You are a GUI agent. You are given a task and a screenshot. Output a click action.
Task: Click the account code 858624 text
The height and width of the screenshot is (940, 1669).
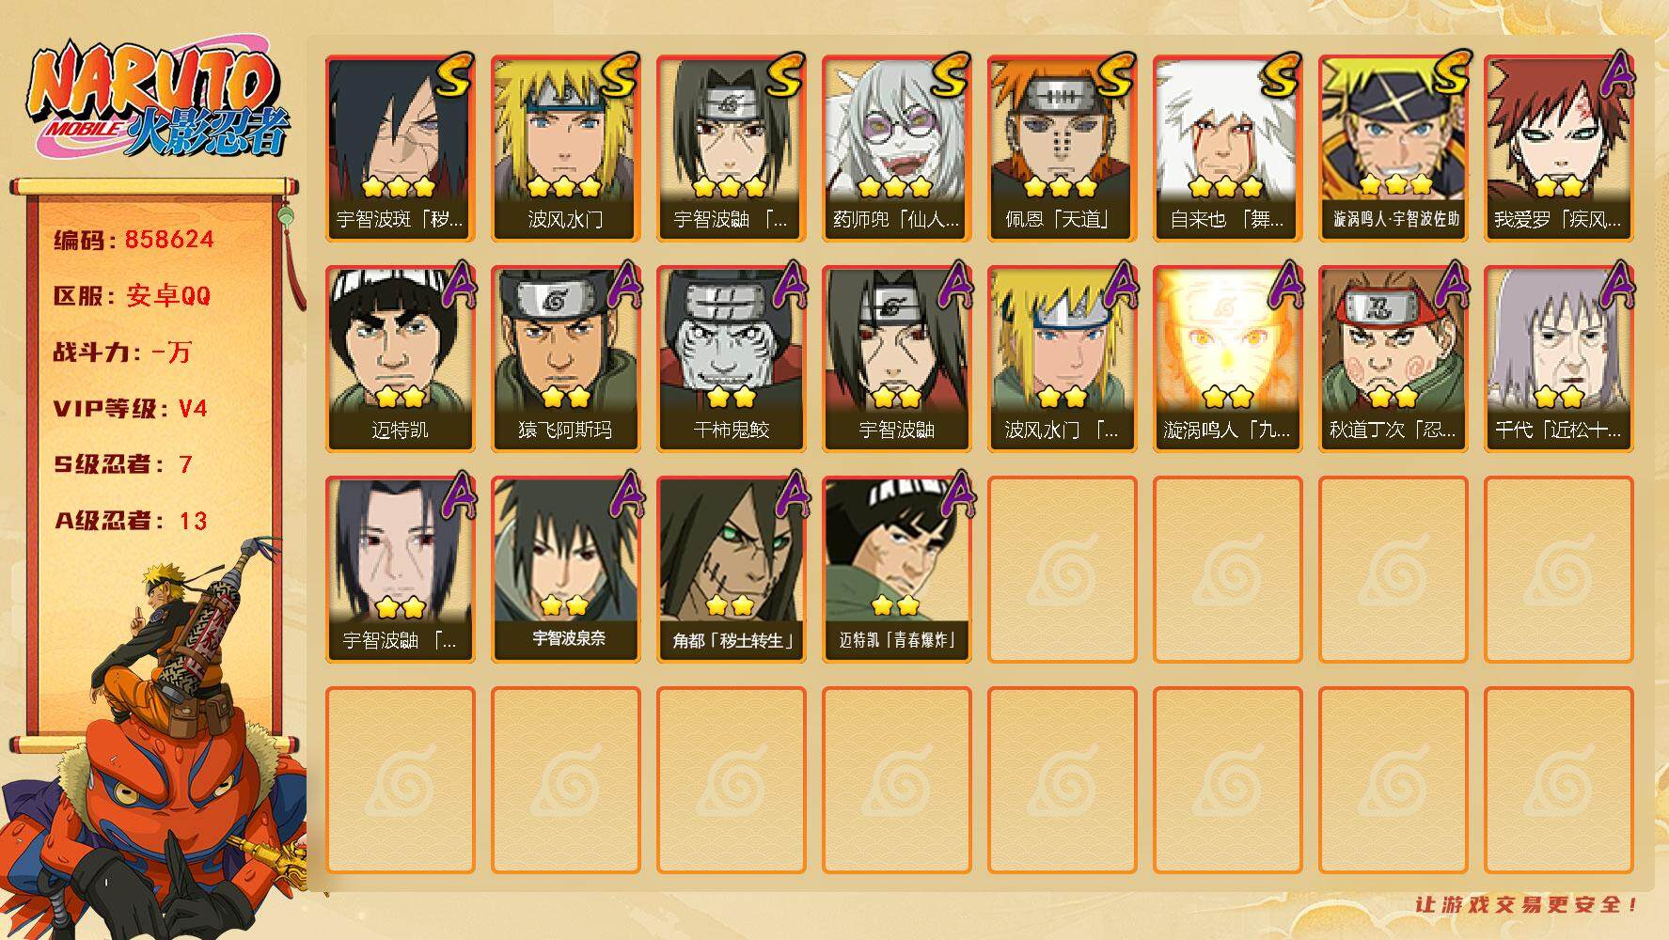coord(169,240)
